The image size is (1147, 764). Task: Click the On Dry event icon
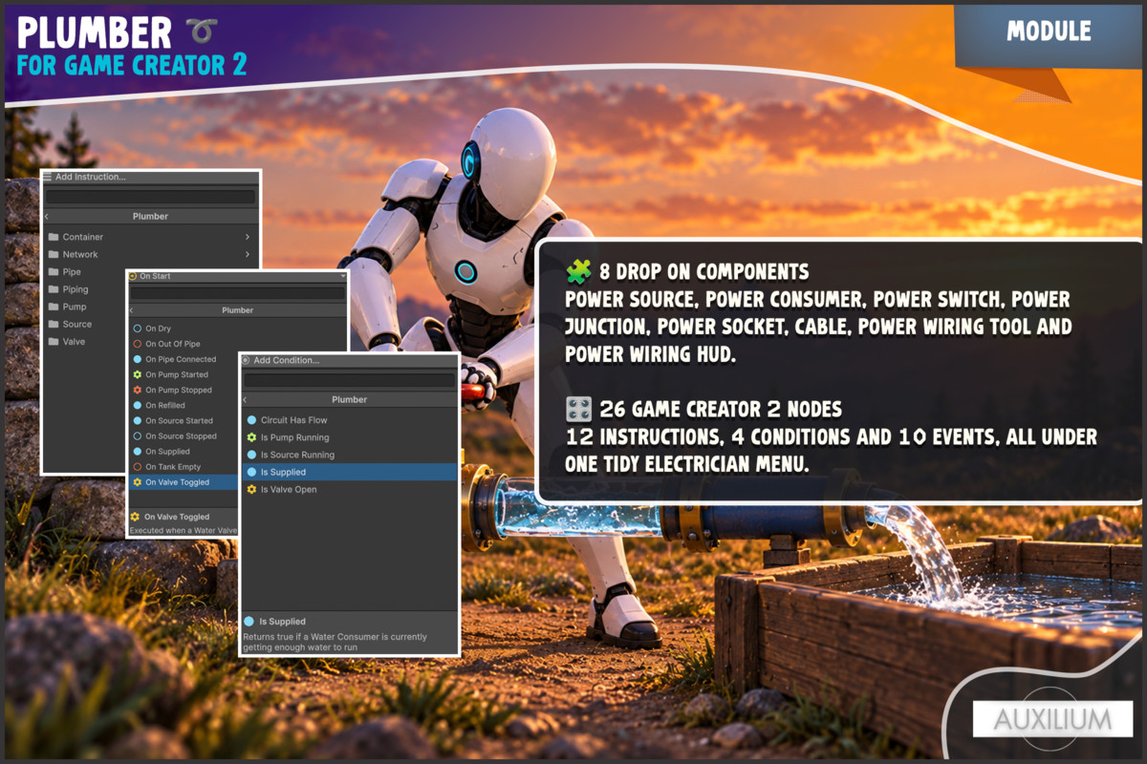(138, 329)
